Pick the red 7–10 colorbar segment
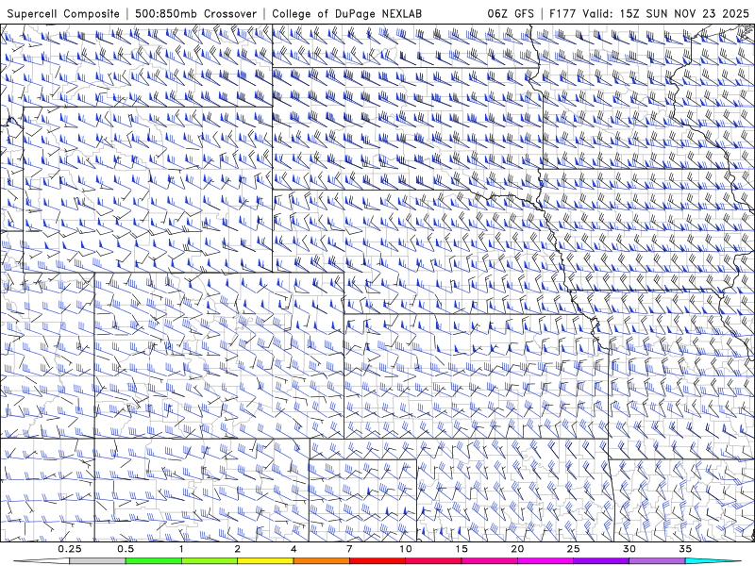 (377, 561)
